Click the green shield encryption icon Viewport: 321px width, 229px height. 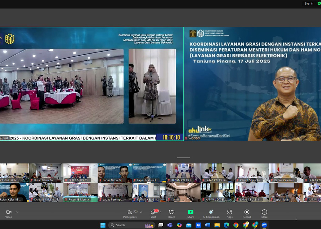click(x=319, y=4)
